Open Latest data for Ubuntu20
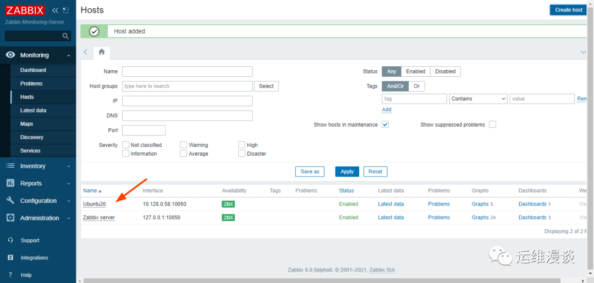 pyautogui.click(x=391, y=204)
